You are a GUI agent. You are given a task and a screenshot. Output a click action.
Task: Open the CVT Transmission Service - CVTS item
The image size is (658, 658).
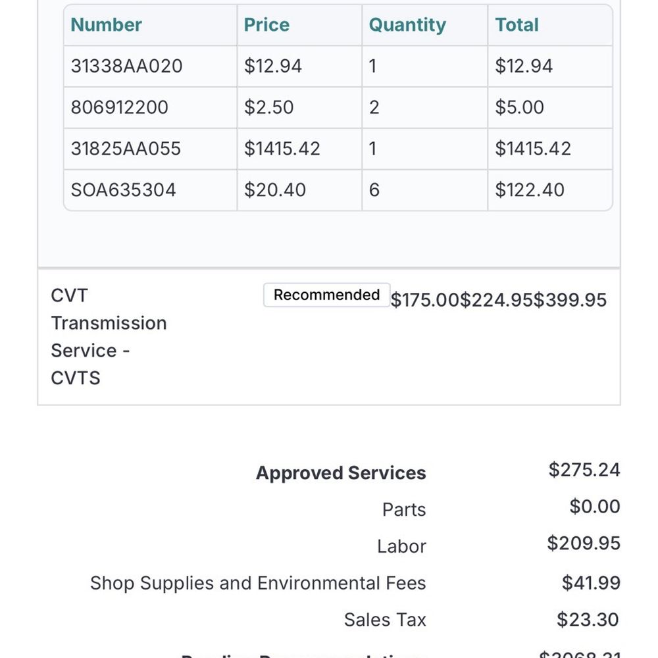(x=109, y=336)
